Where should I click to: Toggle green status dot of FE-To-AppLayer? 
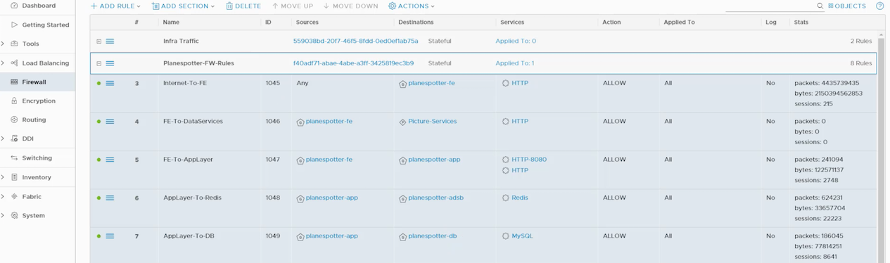(98, 160)
